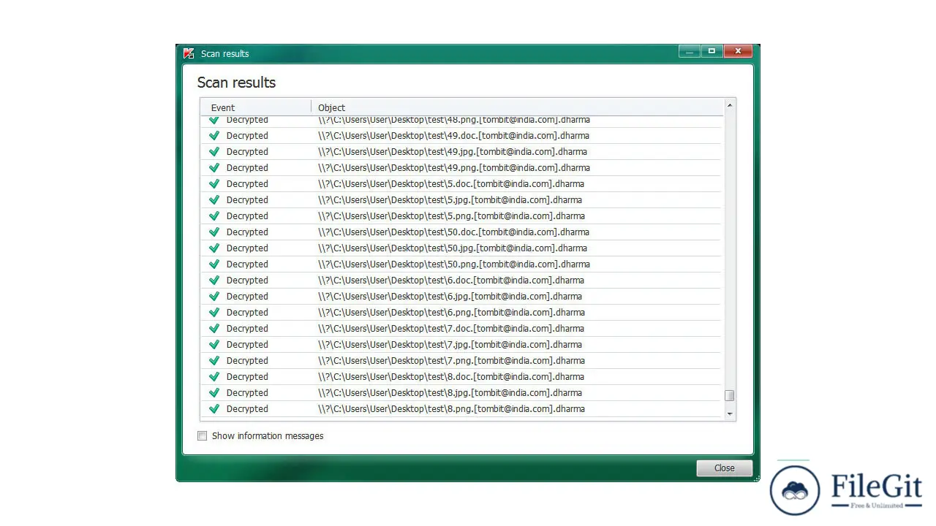Click green checkmark beside 7.doc row
936x526 pixels.
(214, 328)
